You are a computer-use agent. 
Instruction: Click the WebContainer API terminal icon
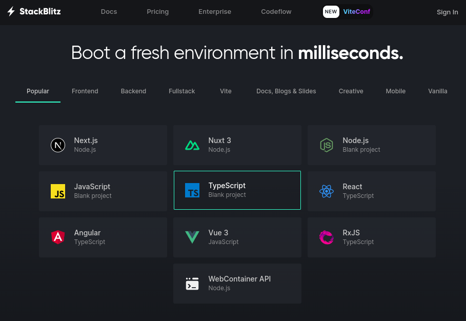click(192, 284)
